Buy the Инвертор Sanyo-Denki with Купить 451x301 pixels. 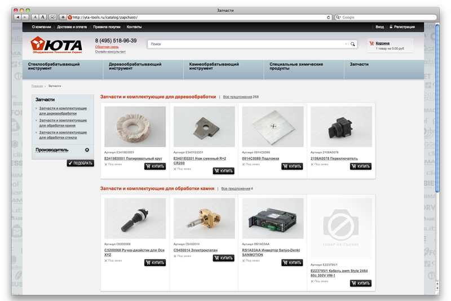292,263
